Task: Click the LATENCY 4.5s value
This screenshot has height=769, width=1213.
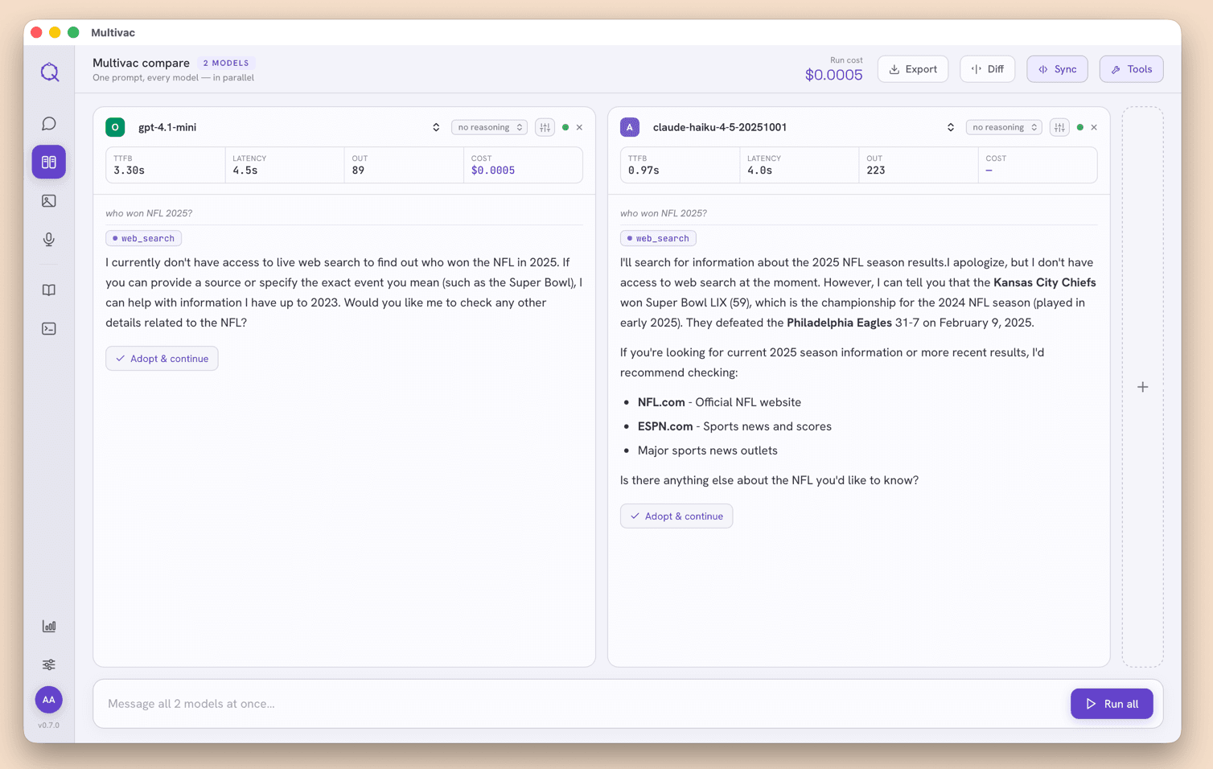Action: point(245,171)
